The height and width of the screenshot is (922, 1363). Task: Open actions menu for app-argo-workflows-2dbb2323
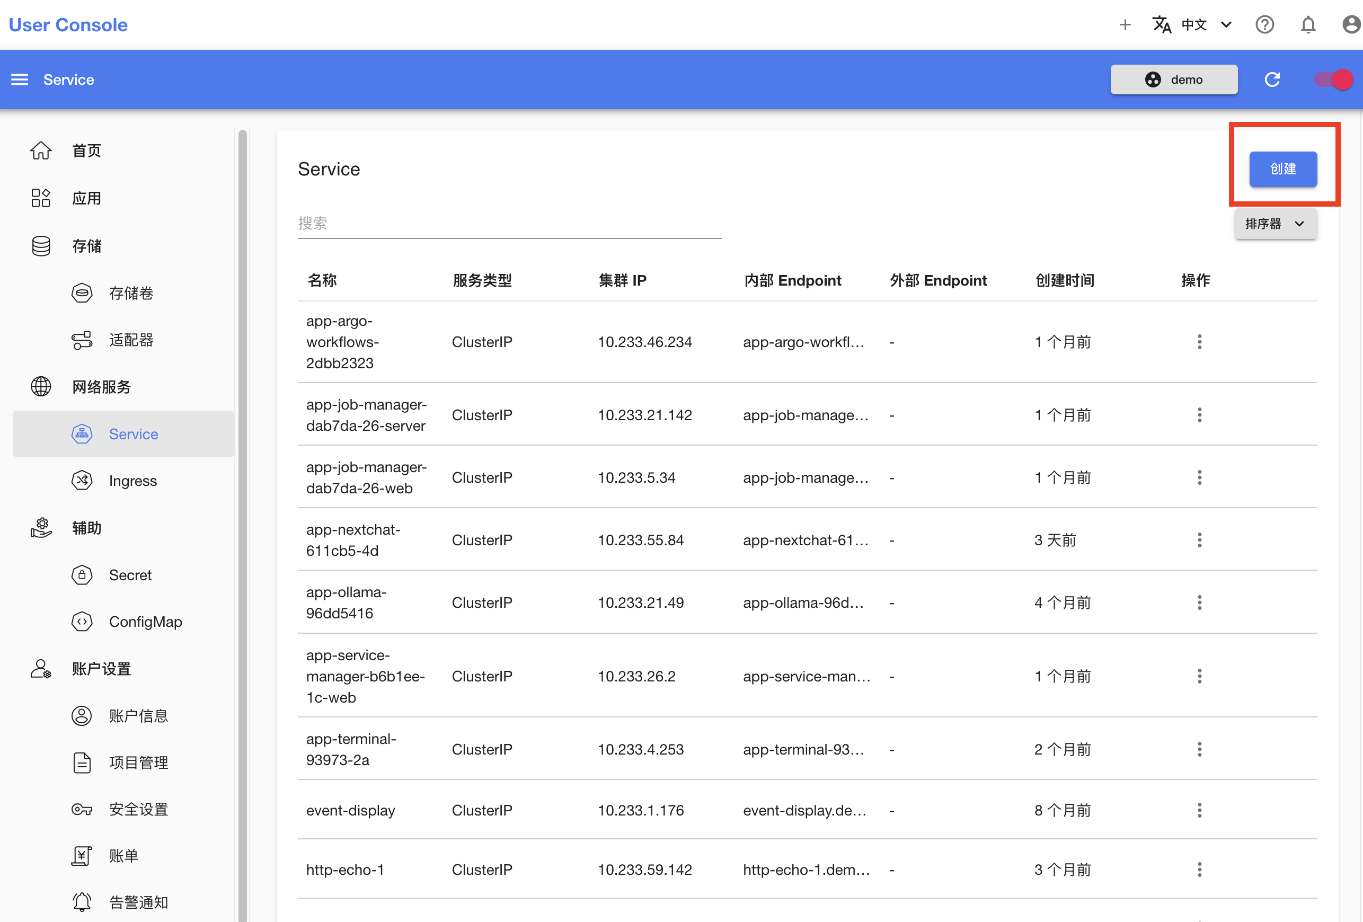click(x=1199, y=342)
